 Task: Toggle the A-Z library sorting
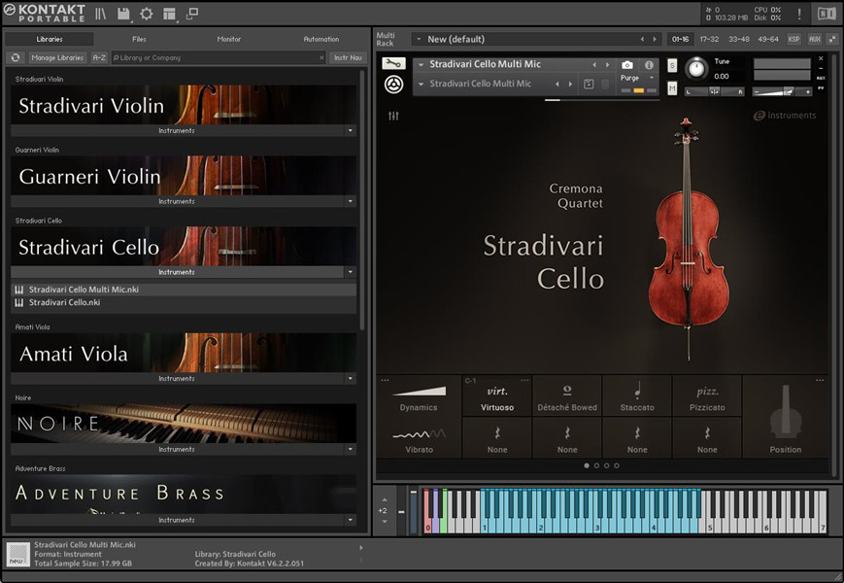[x=99, y=58]
